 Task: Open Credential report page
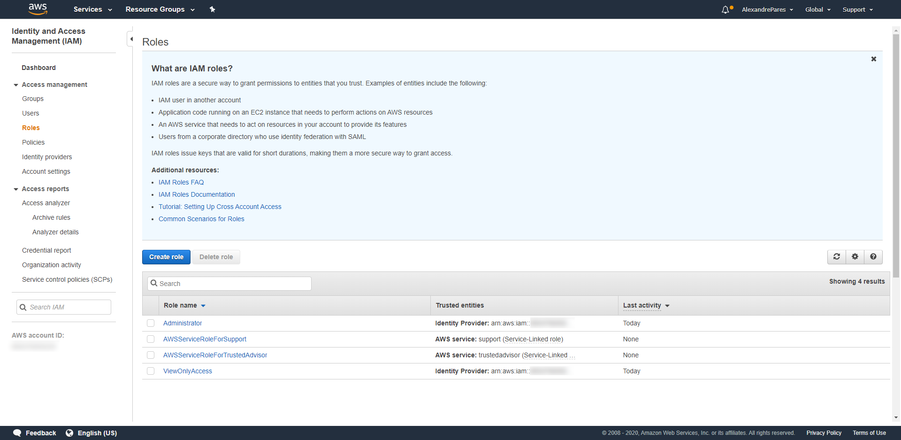pyautogui.click(x=46, y=250)
